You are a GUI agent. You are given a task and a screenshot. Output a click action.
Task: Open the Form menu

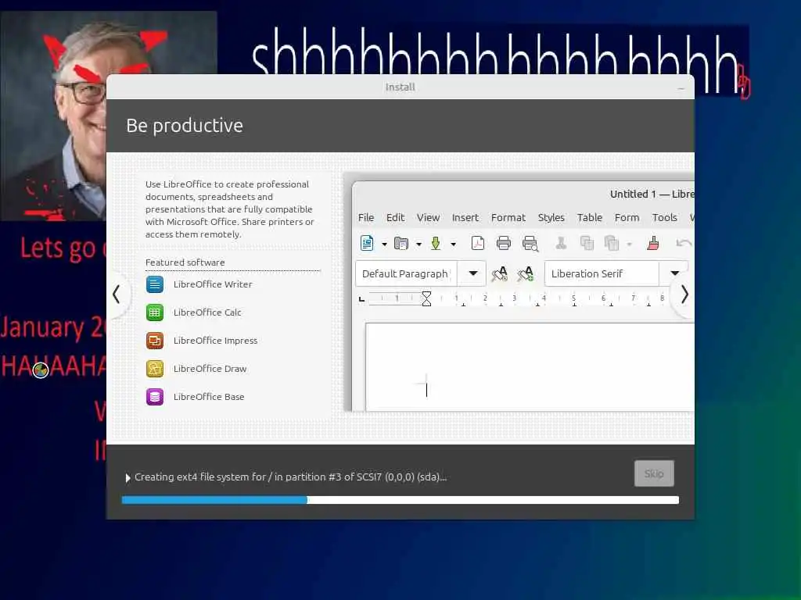click(x=627, y=218)
